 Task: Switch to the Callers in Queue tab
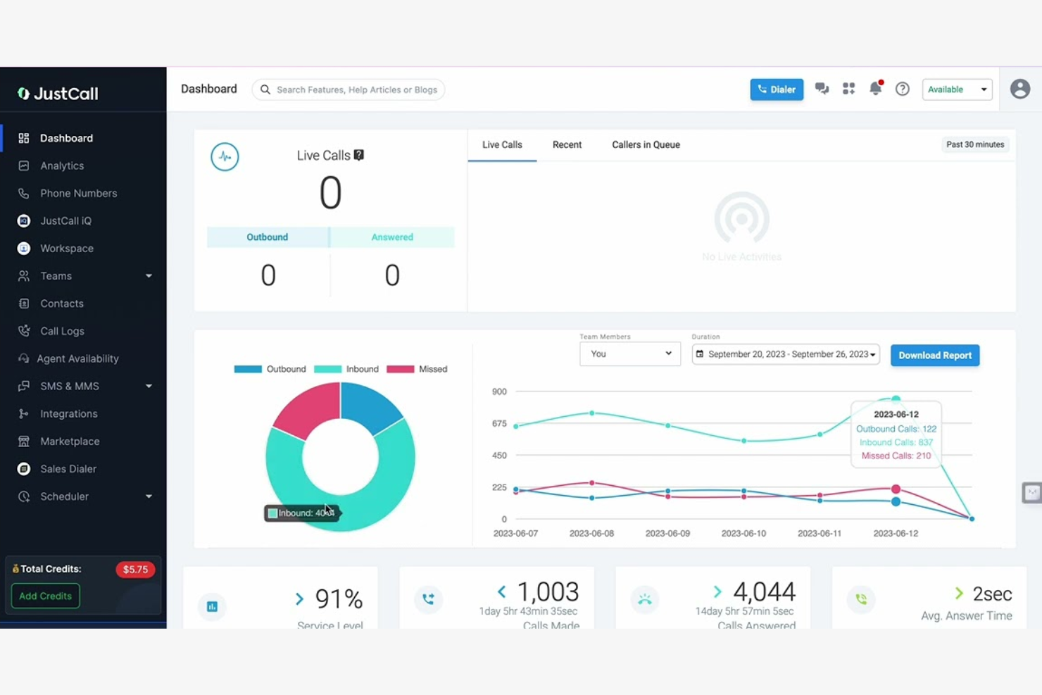tap(645, 144)
